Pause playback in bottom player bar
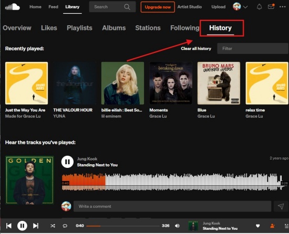This screenshot has height=234, width=289. click(22, 226)
